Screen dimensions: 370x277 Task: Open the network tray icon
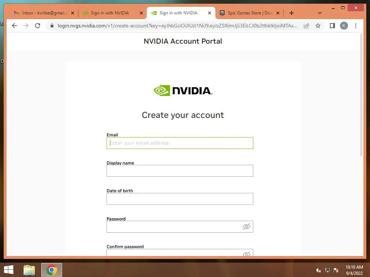327,270
